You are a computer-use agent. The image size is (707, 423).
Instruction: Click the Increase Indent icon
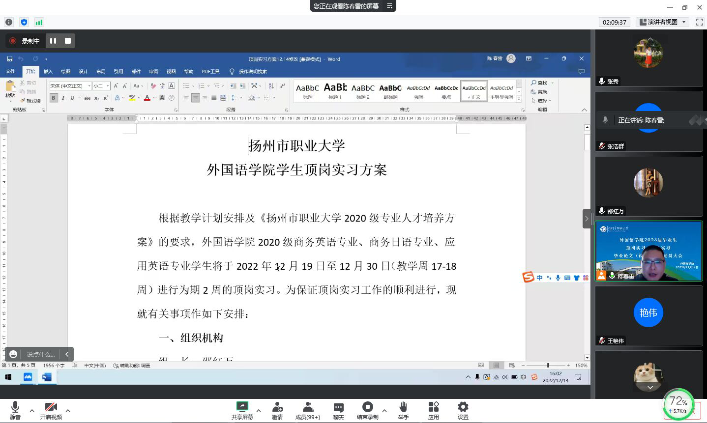[x=242, y=86]
